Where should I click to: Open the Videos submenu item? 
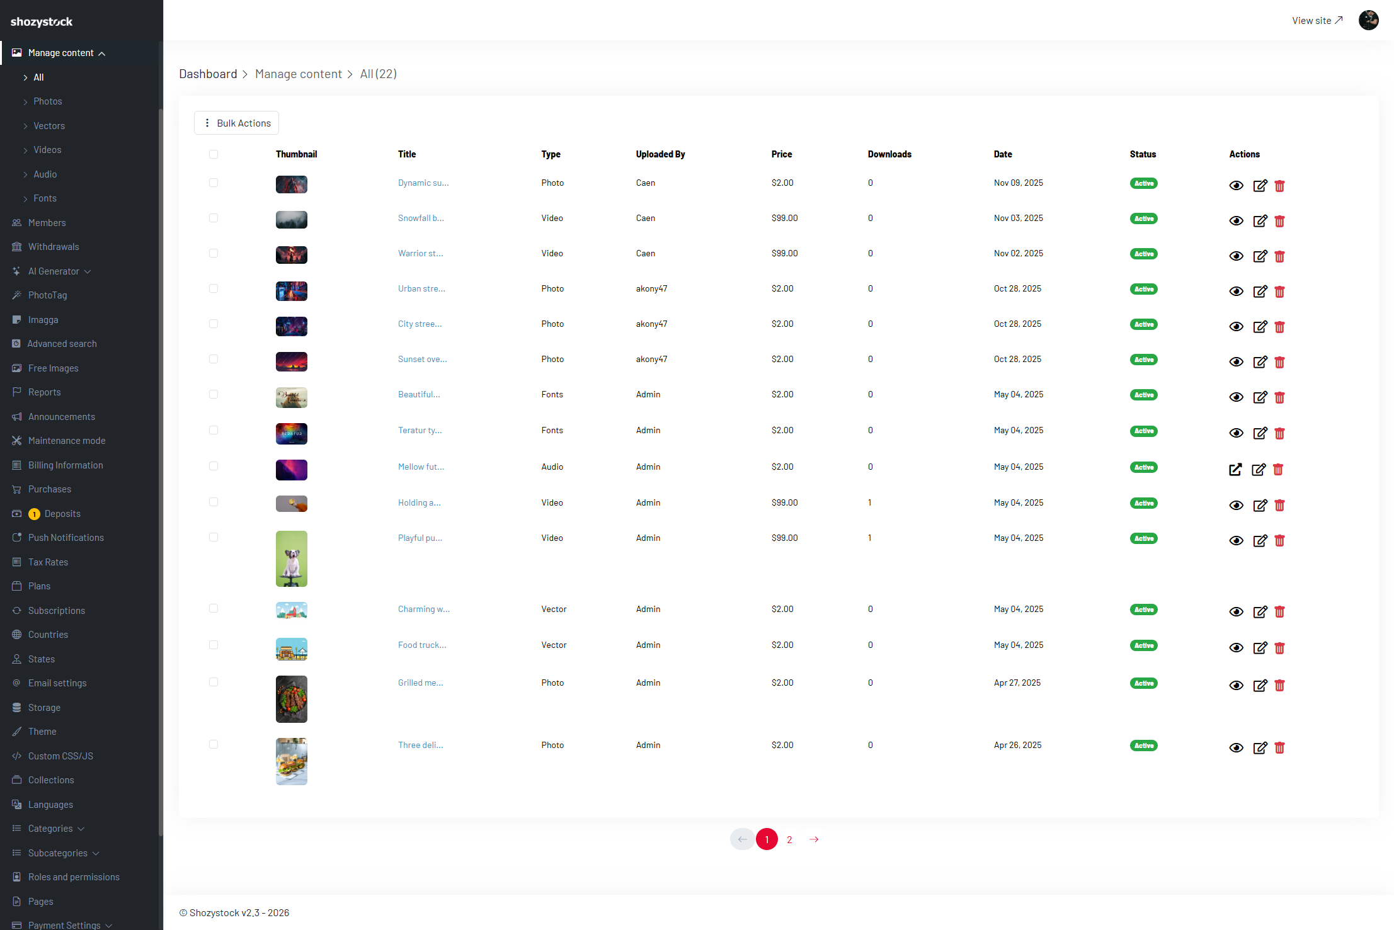tap(47, 150)
